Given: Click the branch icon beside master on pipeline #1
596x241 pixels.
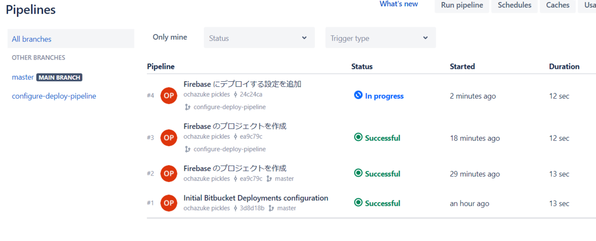Looking at the screenshot, I should [271, 208].
